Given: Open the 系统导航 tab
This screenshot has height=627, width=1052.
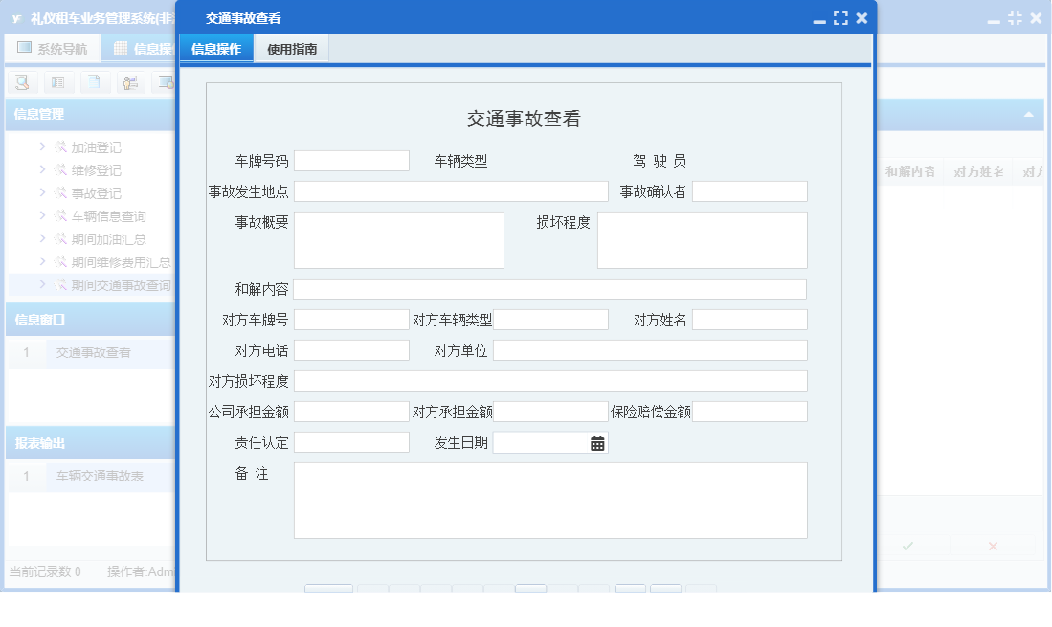Looking at the screenshot, I should [52, 49].
